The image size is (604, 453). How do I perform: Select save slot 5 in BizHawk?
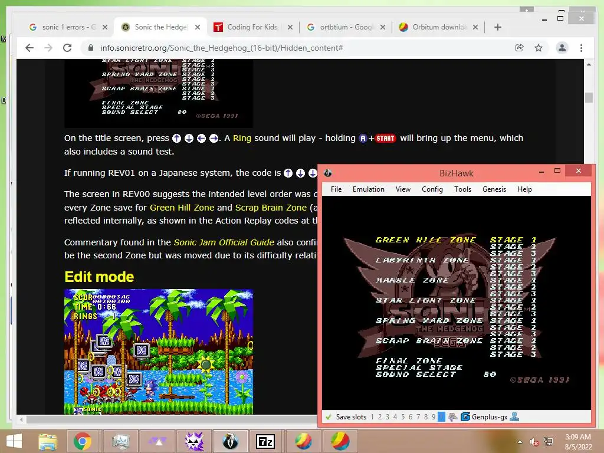[x=403, y=417]
